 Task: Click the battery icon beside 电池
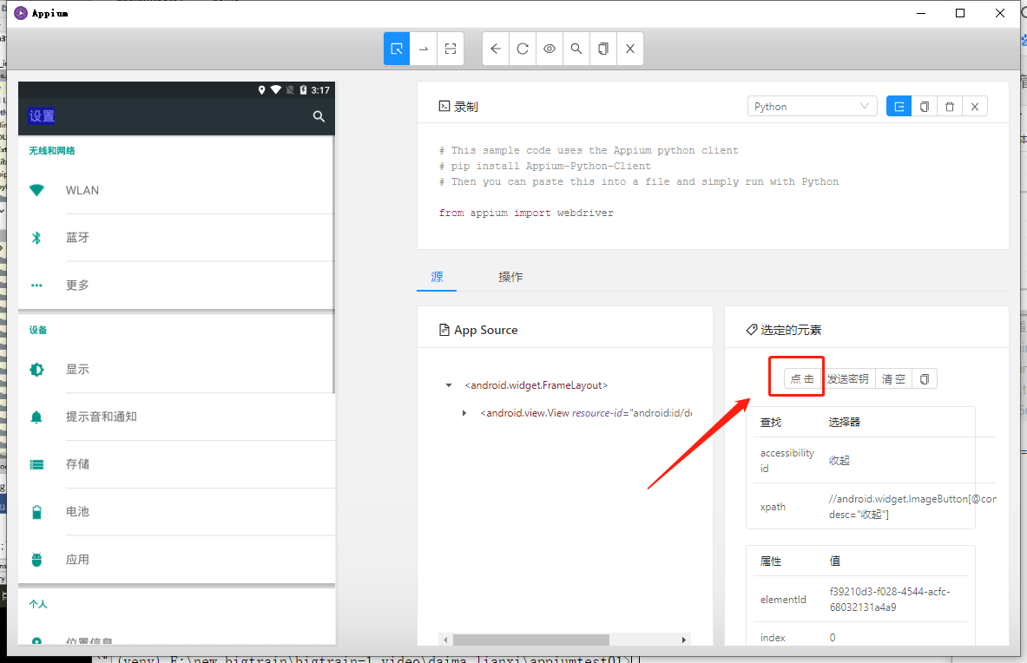click(x=36, y=512)
